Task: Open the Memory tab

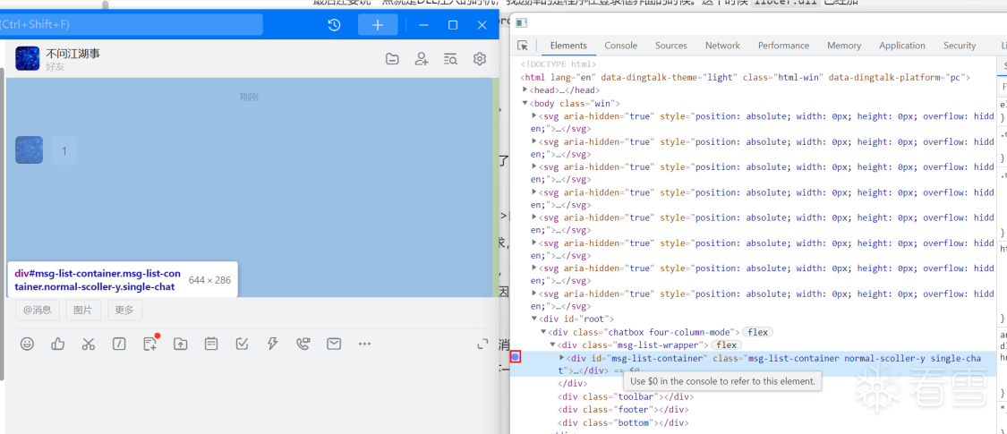Action: pos(844,46)
